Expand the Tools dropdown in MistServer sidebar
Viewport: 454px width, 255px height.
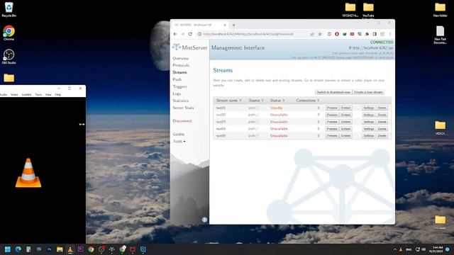coord(179,142)
